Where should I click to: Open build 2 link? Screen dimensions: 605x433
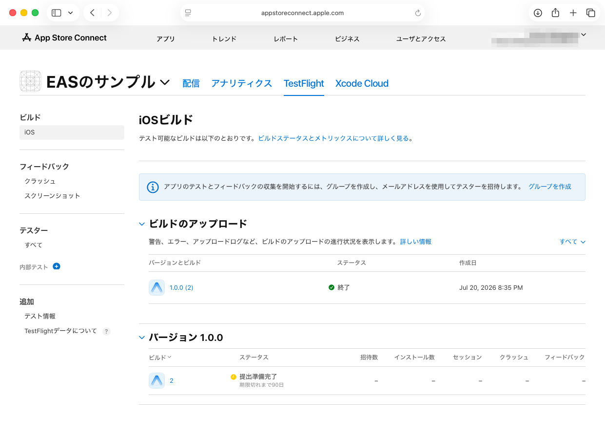(x=172, y=381)
